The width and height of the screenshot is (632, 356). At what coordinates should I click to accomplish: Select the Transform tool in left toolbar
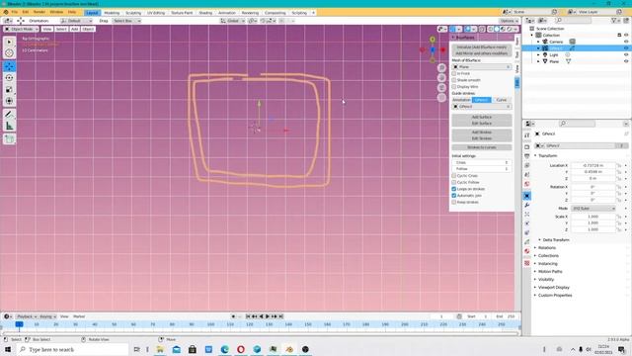(9, 101)
